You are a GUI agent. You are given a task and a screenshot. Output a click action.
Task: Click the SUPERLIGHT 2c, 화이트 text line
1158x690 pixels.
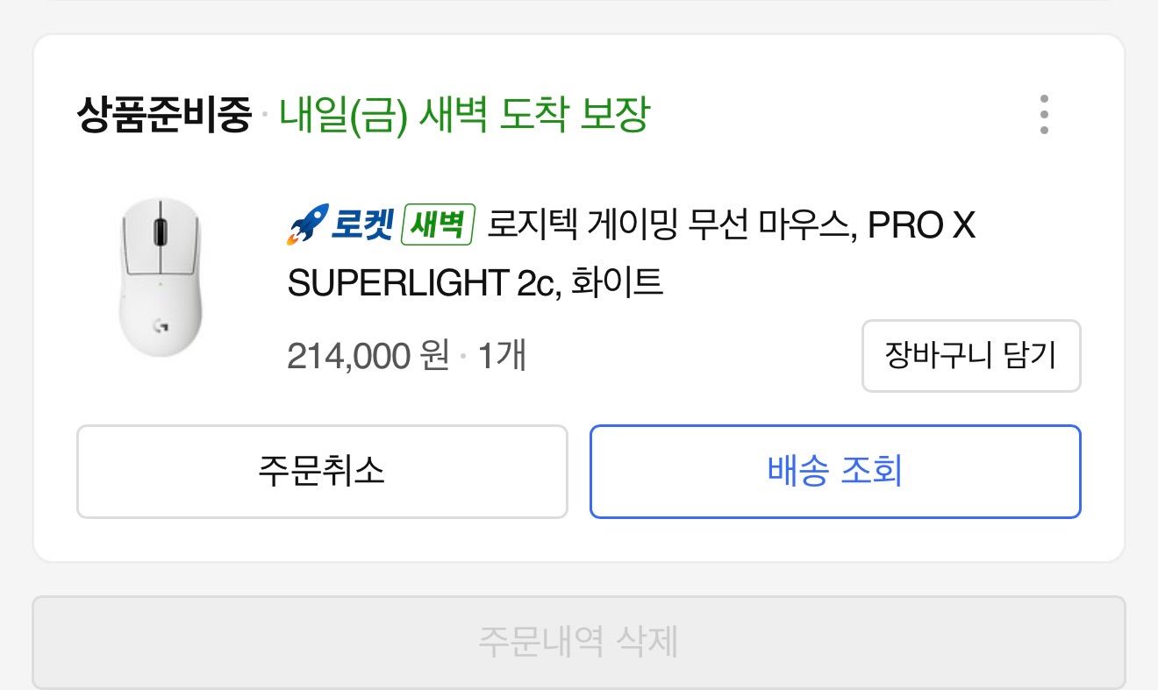pyautogui.click(x=475, y=283)
